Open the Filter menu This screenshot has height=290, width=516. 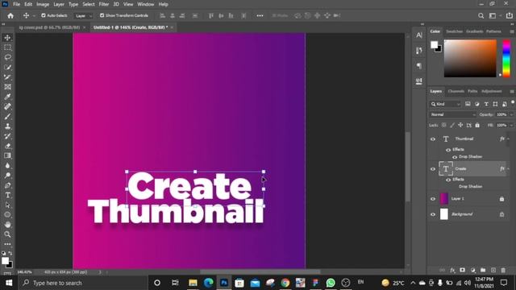(104, 4)
